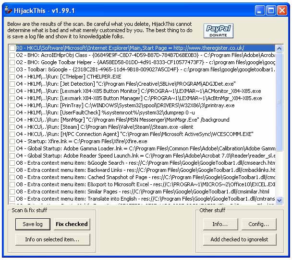Check the CTHelper run entry checkbox
Screen dimensions: 292x260
click(x=12, y=77)
